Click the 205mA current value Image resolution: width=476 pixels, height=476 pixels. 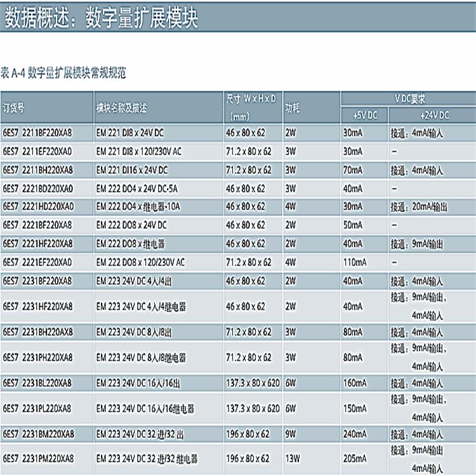(x=355, y=458)
